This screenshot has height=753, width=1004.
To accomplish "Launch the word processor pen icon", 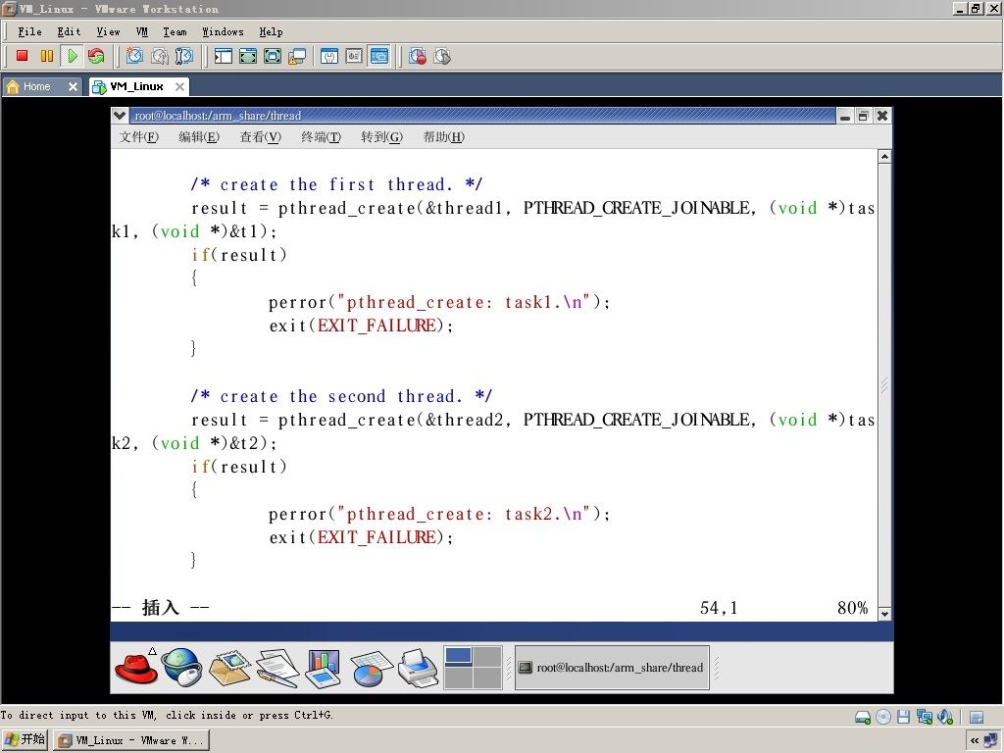I will click(276, 668).
